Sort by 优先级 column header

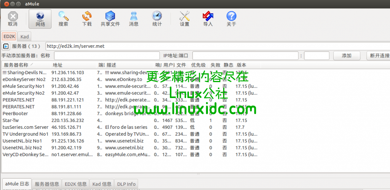[x=198, y=65]
